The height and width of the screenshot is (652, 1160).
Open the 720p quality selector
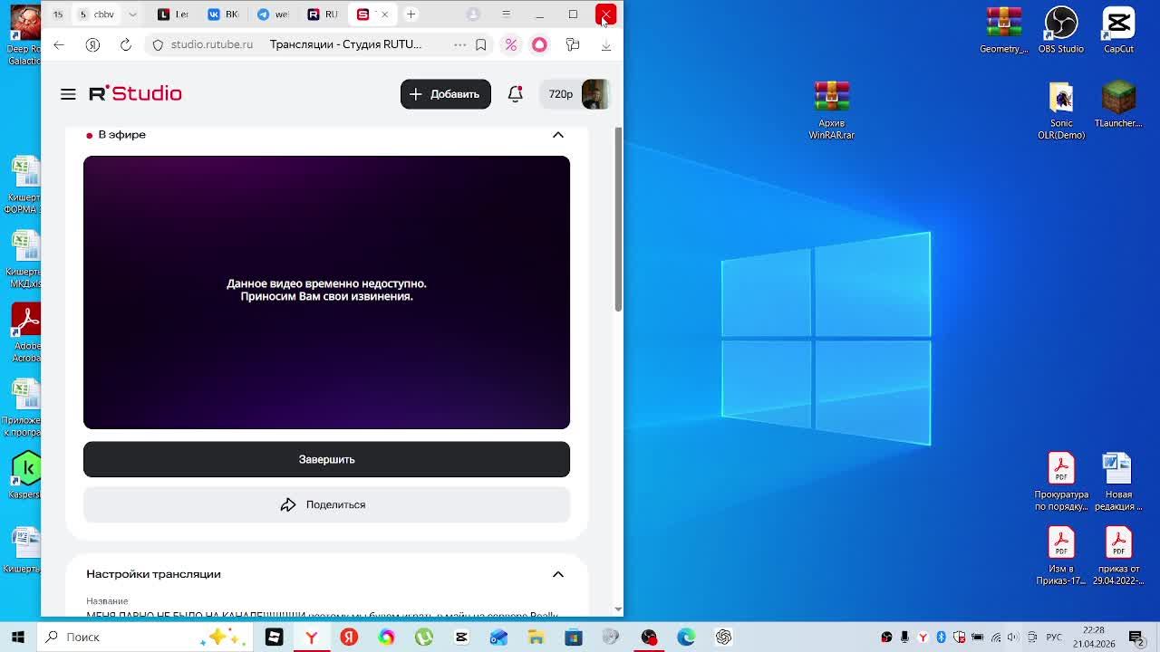[560, 94]
